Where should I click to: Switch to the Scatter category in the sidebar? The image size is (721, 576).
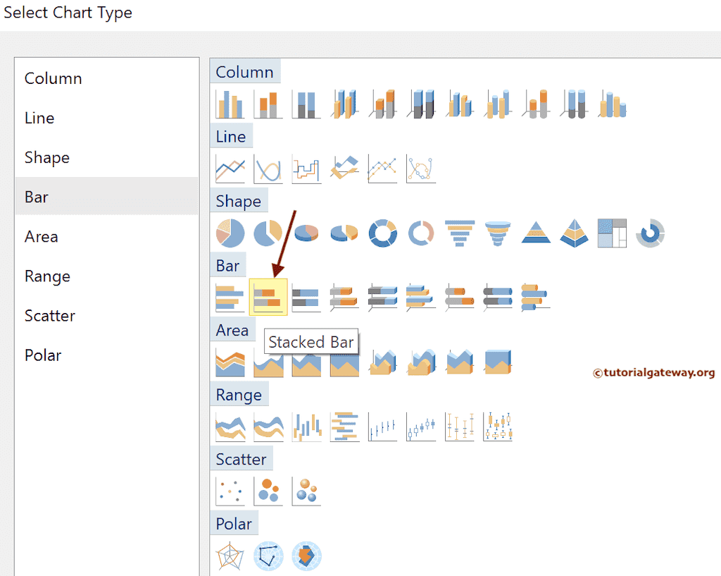pyautogui.click(x=50, y=315)
